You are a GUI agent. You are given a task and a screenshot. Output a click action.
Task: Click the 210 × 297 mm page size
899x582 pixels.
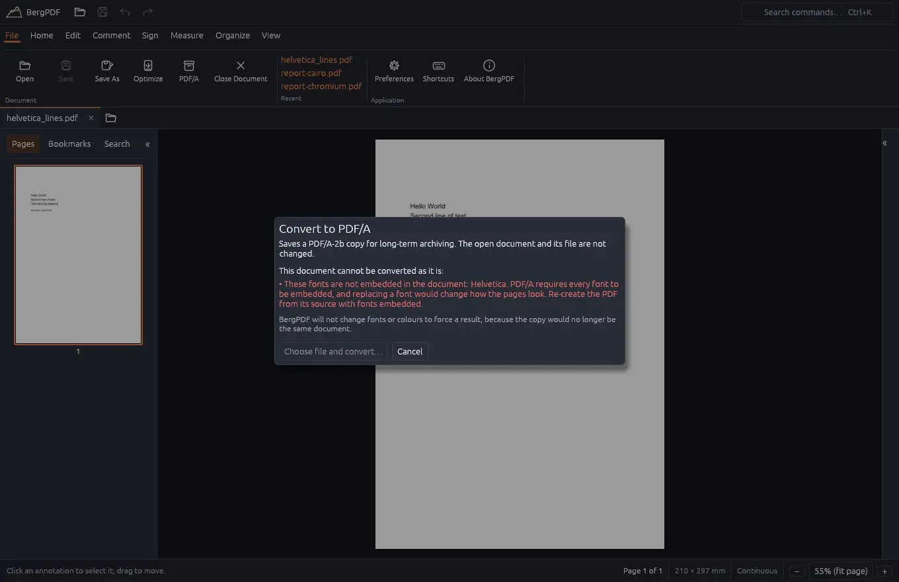coord(700,571)
